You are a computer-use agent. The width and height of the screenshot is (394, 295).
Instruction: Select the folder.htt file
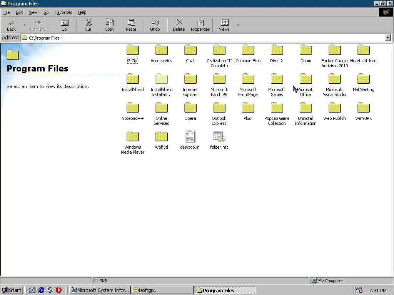pos(219,141)
